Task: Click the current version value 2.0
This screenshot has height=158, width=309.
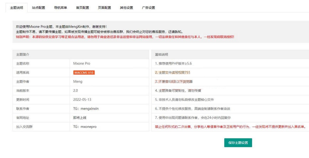Action: click(75, 90)
